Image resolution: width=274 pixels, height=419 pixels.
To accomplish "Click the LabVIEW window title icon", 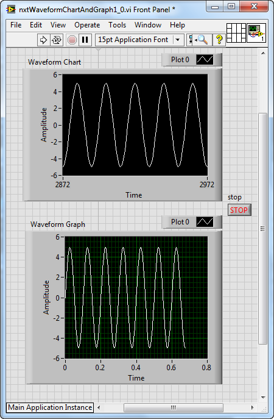I will (10, 9).
